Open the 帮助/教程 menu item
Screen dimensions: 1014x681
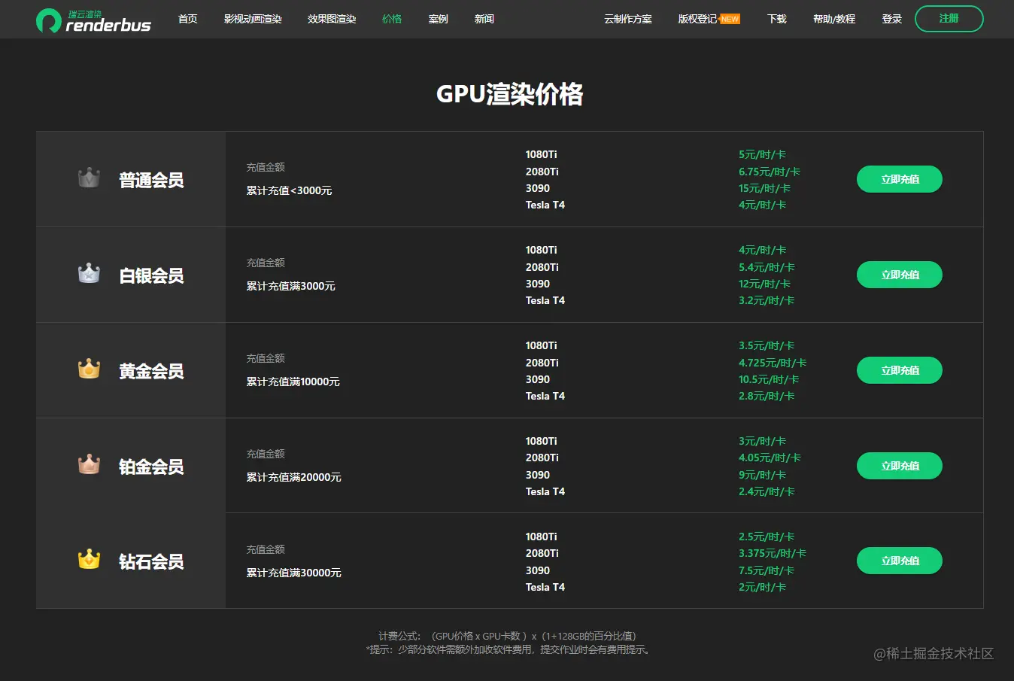(x=833, y=19)
